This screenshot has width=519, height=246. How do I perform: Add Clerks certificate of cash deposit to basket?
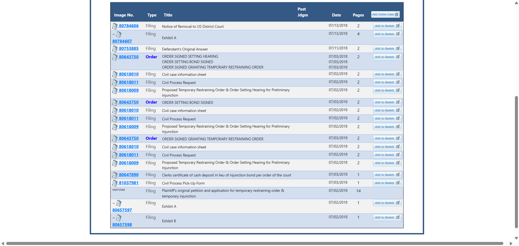387,175
